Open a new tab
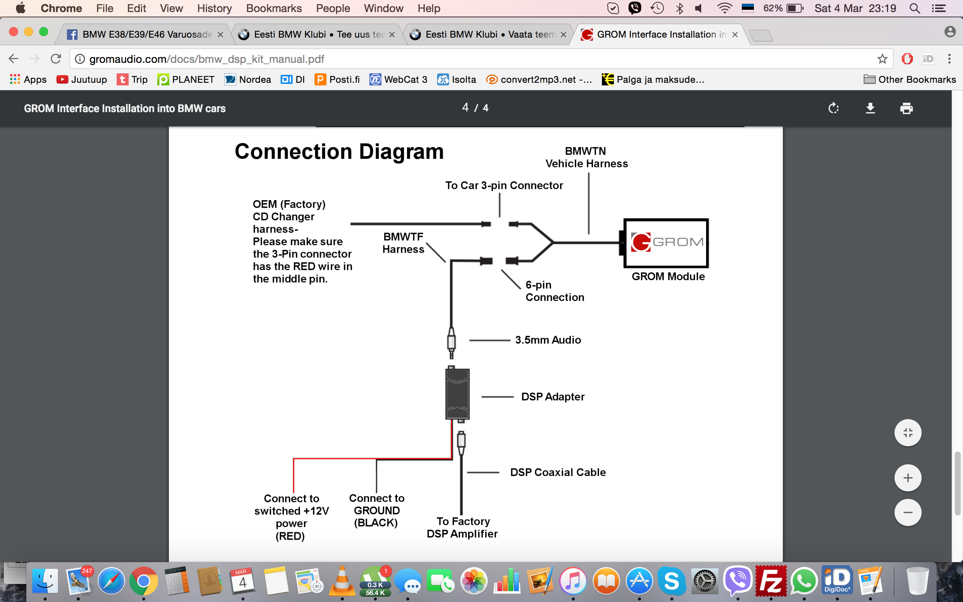Screen dimensions: 963x602 pos(761,36)
